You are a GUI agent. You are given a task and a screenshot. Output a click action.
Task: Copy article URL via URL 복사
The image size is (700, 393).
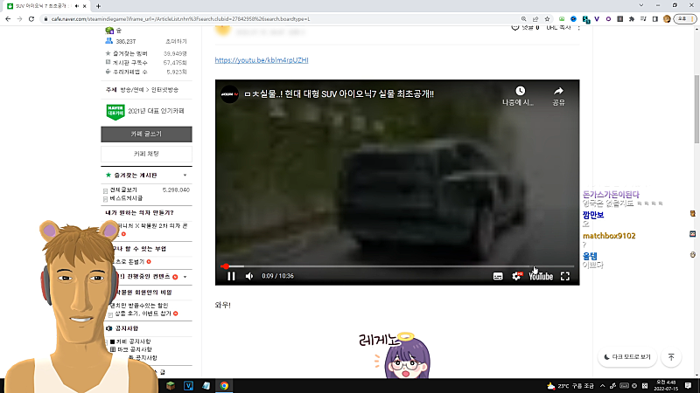558,28
